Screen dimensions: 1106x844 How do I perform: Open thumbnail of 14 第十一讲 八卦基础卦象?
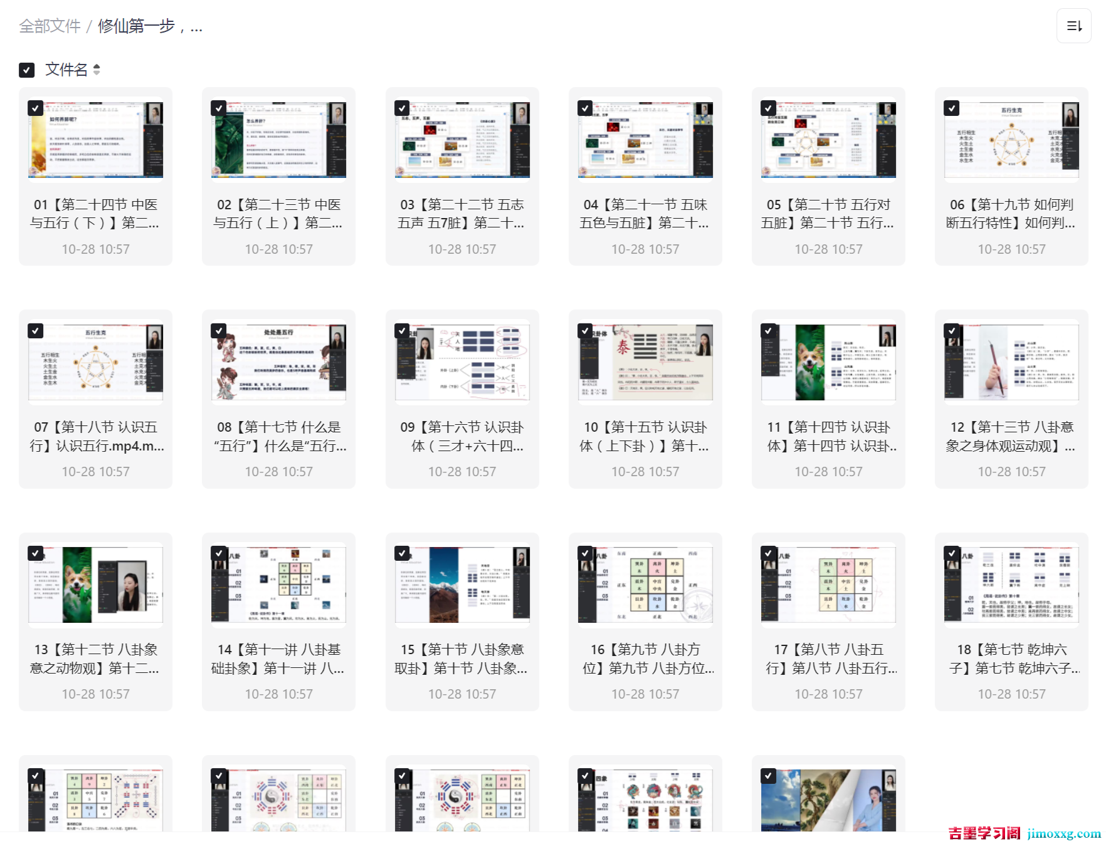[x=278, y=585]
